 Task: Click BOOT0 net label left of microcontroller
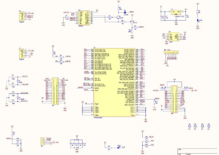(80, 87)
